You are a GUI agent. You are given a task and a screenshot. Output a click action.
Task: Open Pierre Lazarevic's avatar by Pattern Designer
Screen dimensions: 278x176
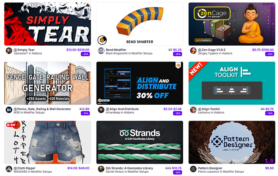click(193, 169)
